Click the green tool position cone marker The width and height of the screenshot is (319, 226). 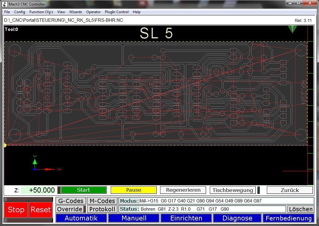pos(292,29)
